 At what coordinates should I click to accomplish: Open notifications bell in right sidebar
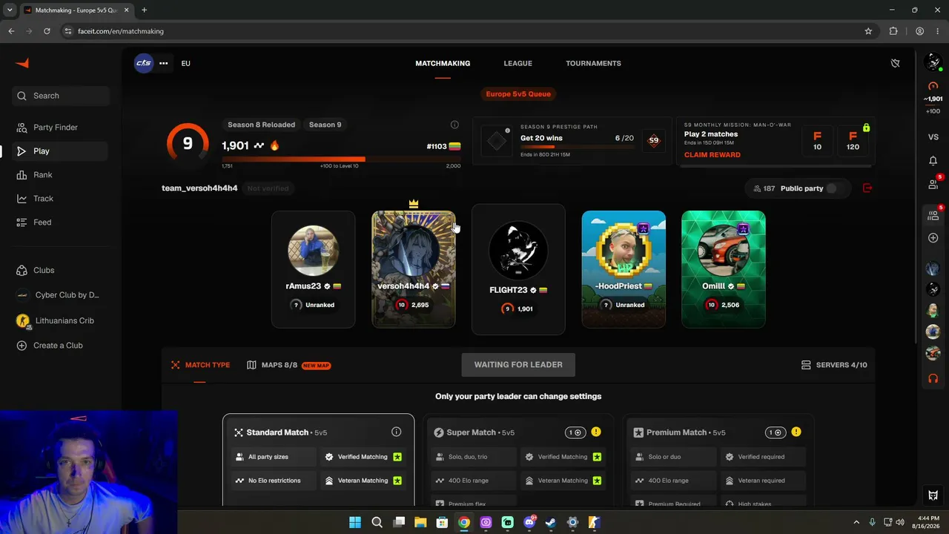933,160
